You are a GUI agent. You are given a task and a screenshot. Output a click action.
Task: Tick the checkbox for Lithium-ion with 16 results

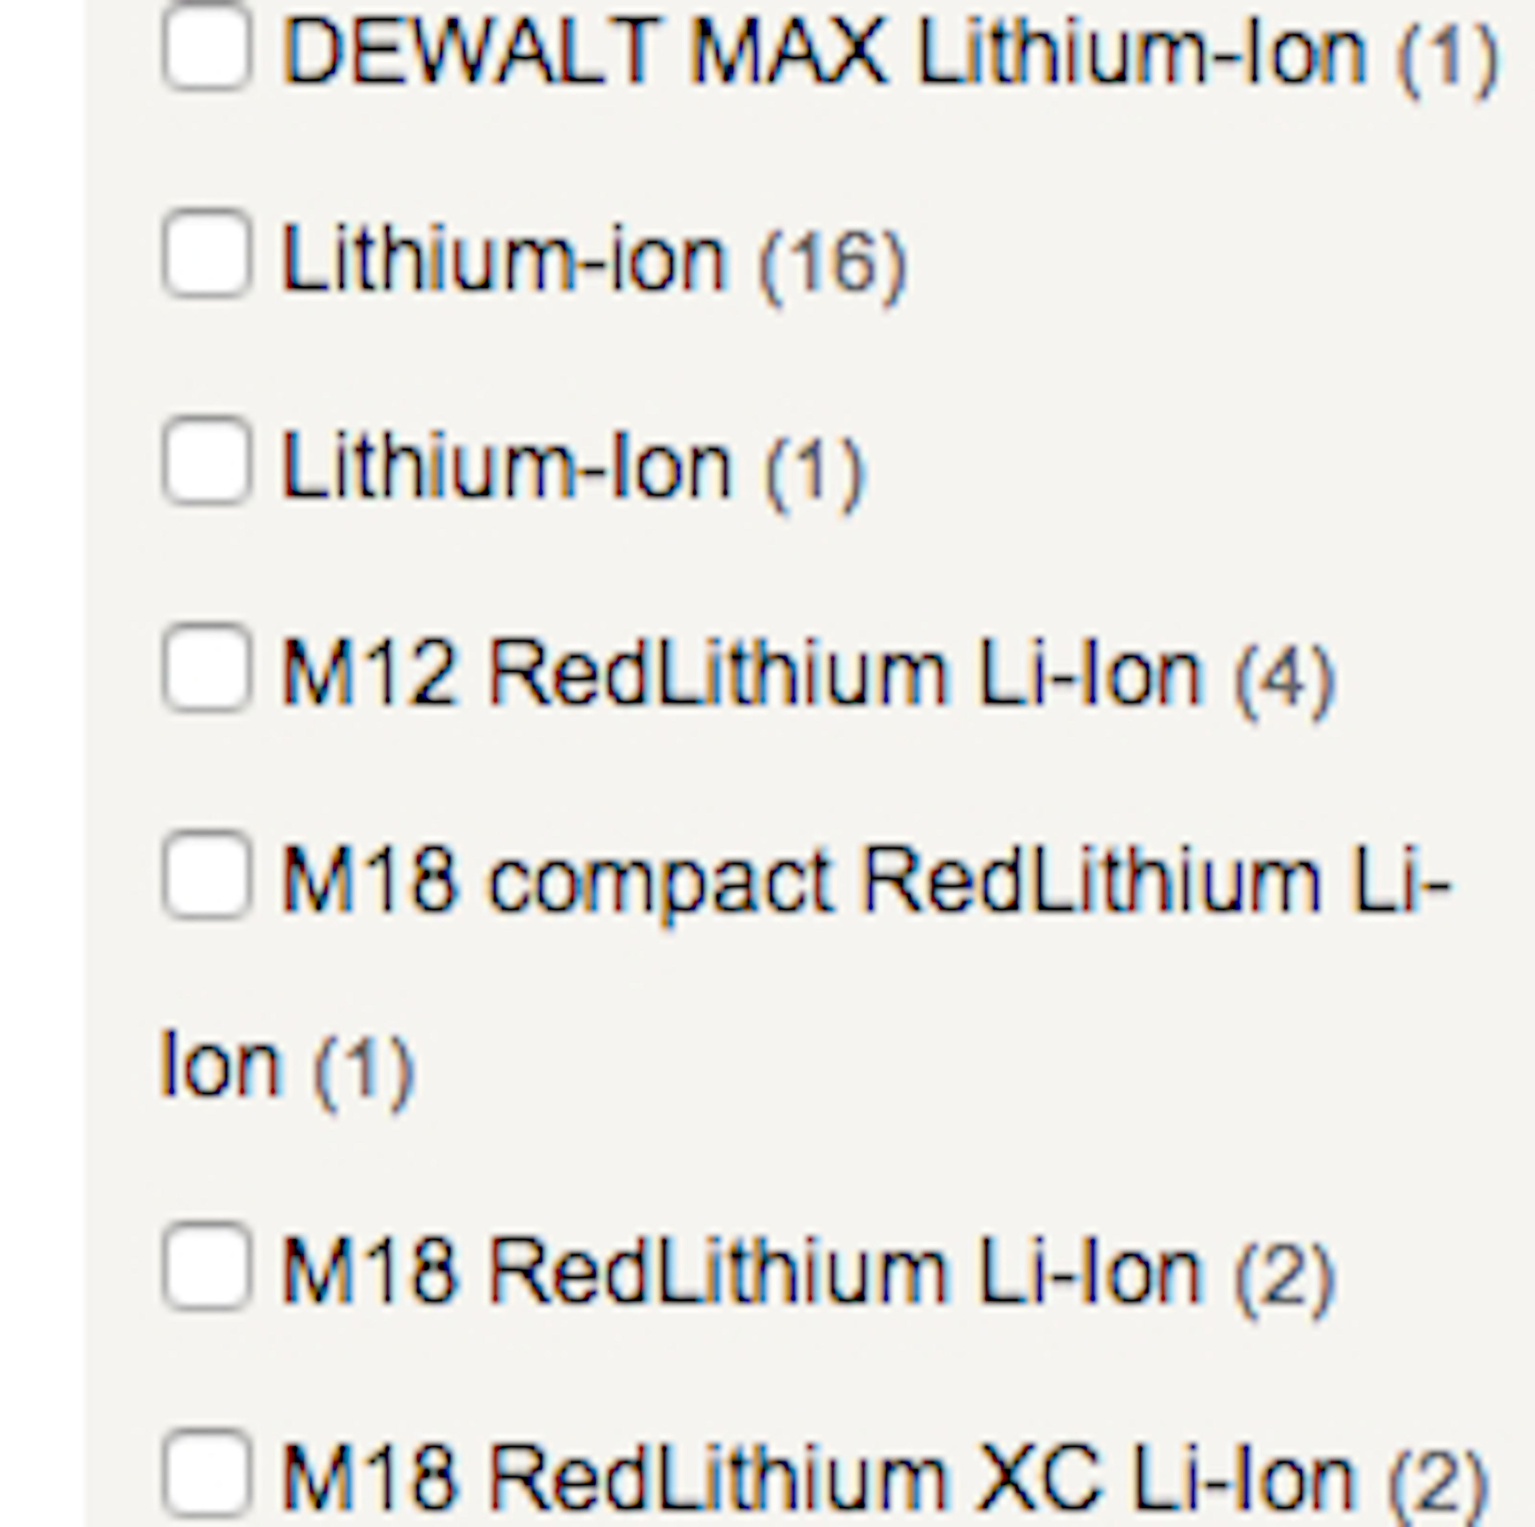pos(207,253)
